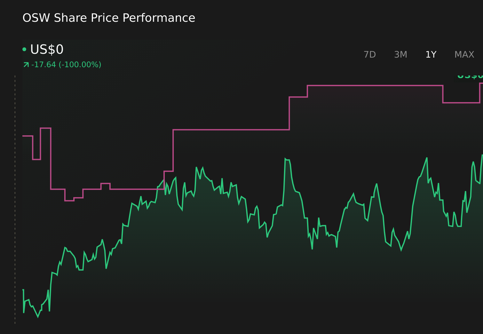Image resolution: width=483 pixels, height=334 pixels.
Task: Click the upward trend arrow icon
Action: click(26, 65)
